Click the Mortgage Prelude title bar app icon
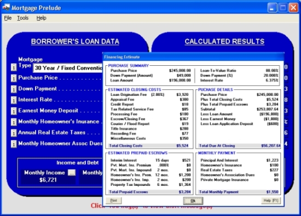This screenshot has height=216, width=301. [6, 8]
